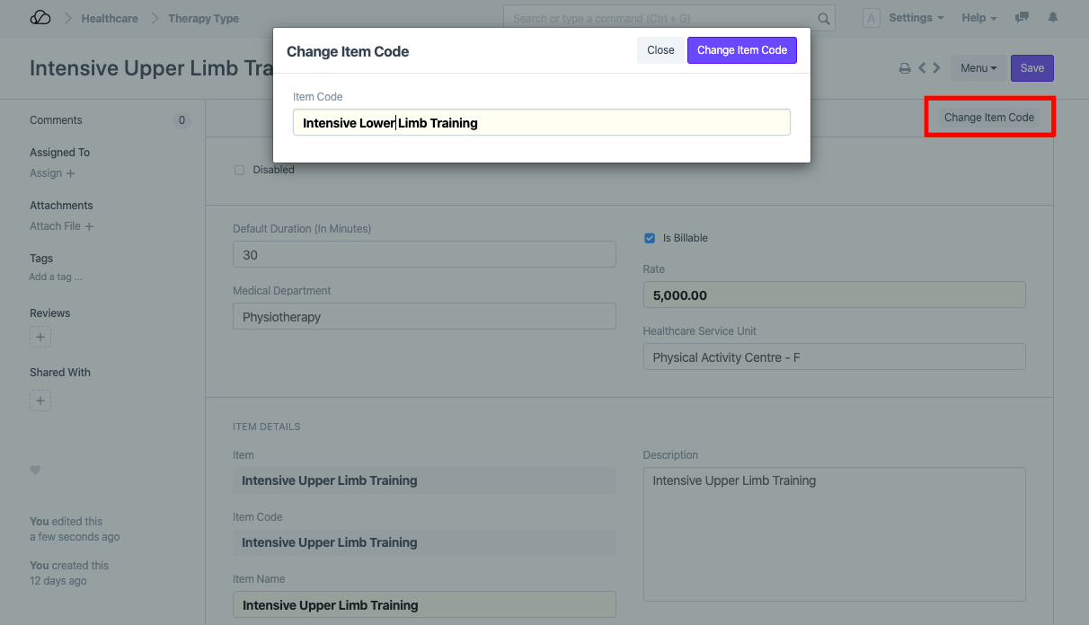Open the chat messages icon

tap(1022, 18)
